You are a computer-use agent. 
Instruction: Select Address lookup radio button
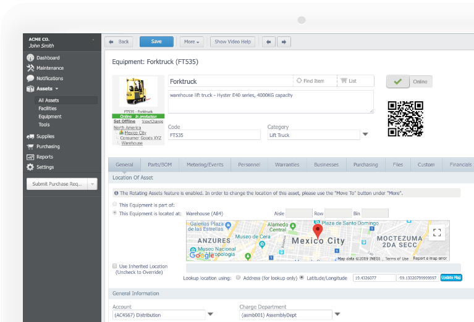(238, 278)
